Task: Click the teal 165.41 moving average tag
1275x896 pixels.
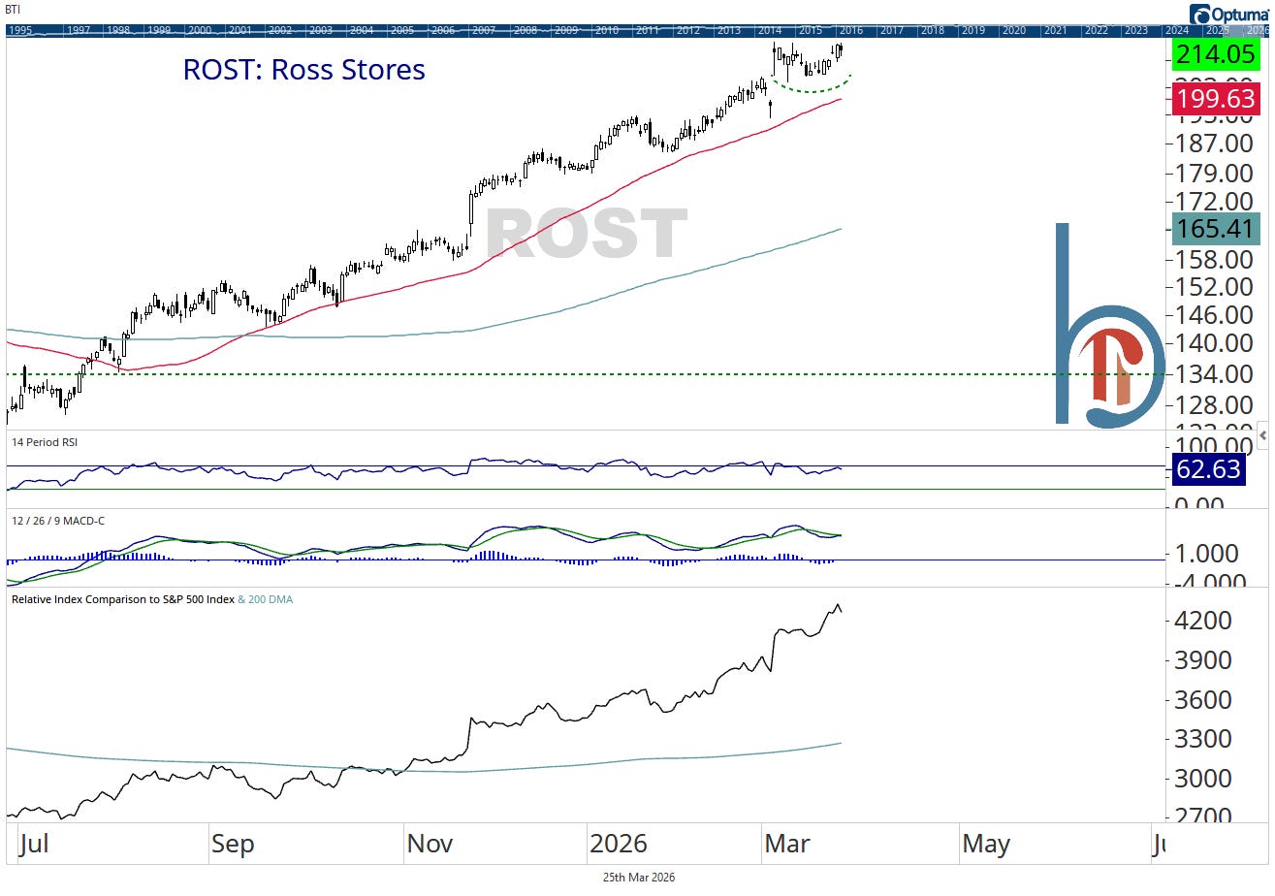Action: (1216, 230)
